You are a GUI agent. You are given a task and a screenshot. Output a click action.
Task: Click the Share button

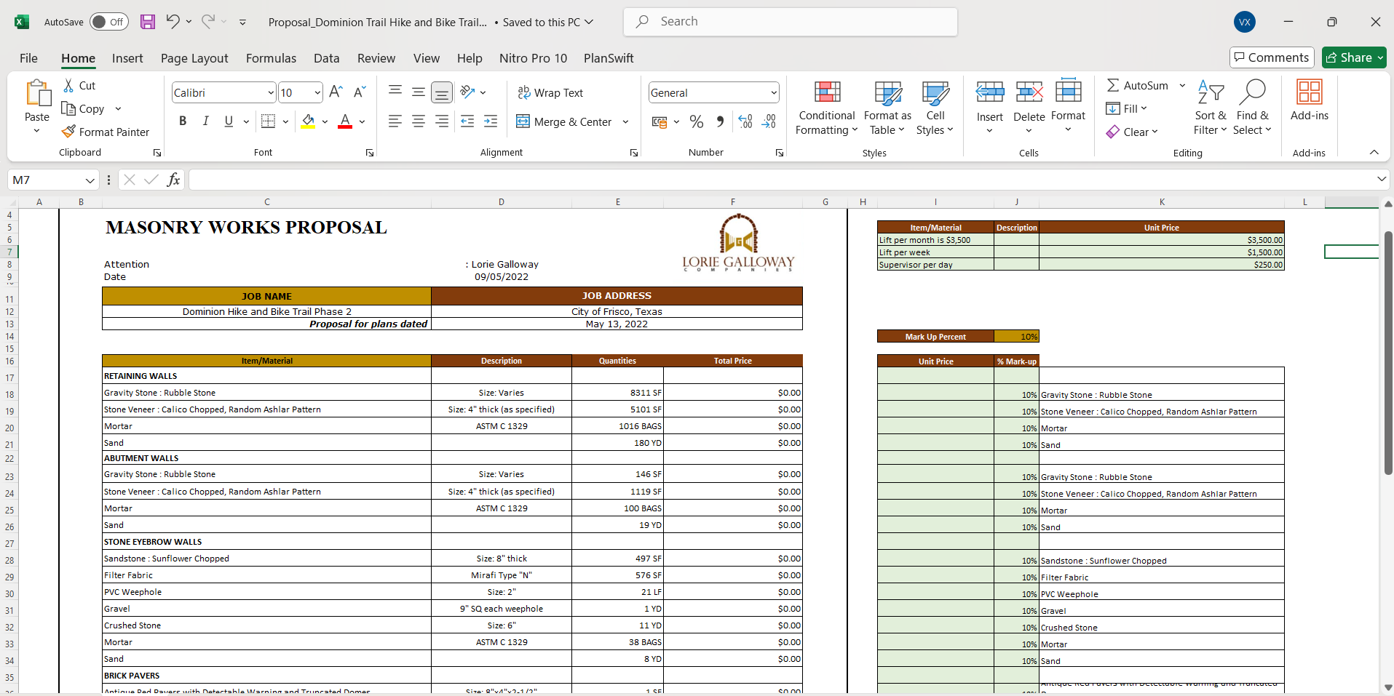point(1354,57)
